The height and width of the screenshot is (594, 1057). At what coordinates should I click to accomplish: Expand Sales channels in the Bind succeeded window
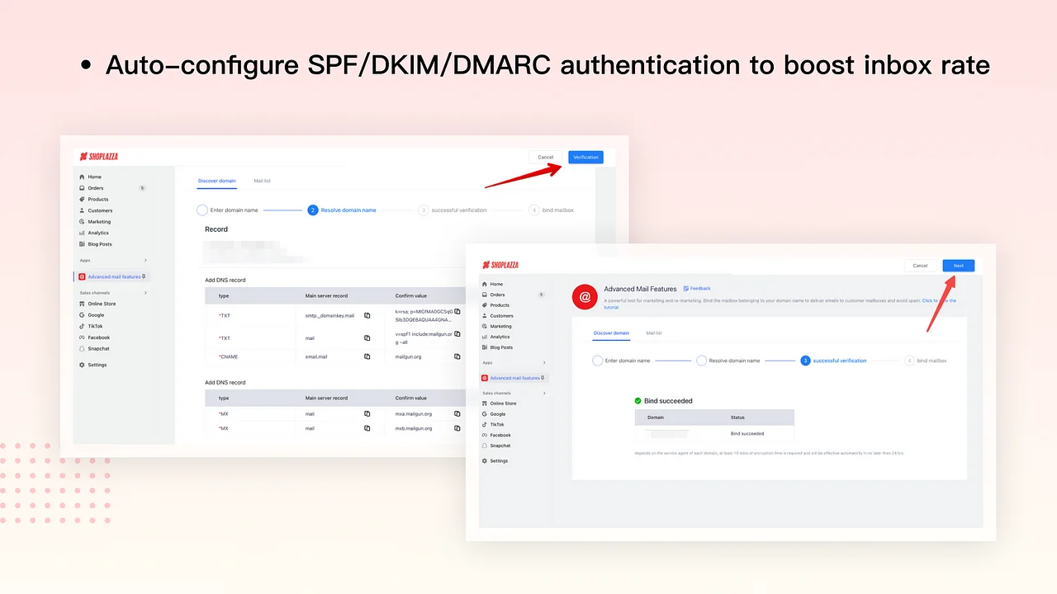click(543, 393)
